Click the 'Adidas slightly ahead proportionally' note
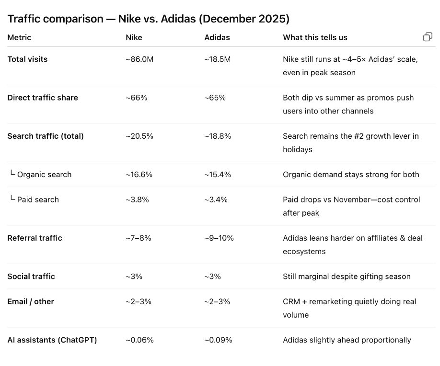This screenshot has height=366, width=440. pos(347,340)
